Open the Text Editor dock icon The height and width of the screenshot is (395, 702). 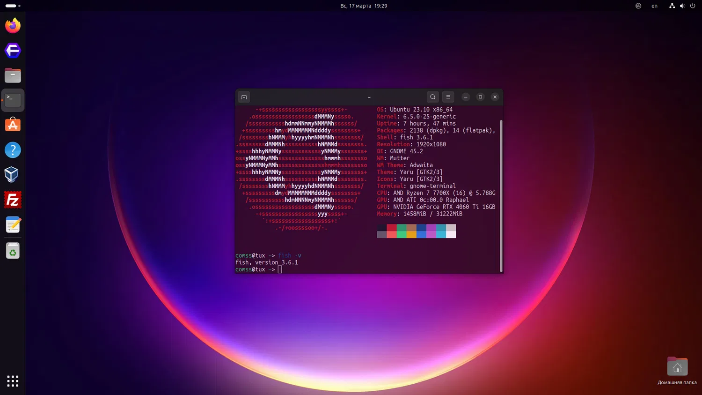[x=13, y=225]
